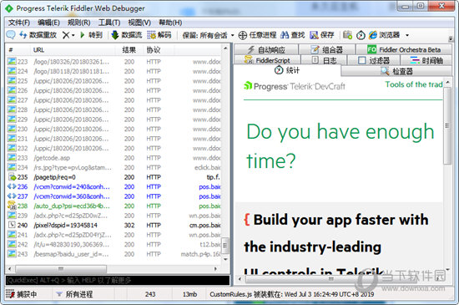Open the 文件(F) menu
Viewport: 459px width, 305px height.
click(18, 23)
